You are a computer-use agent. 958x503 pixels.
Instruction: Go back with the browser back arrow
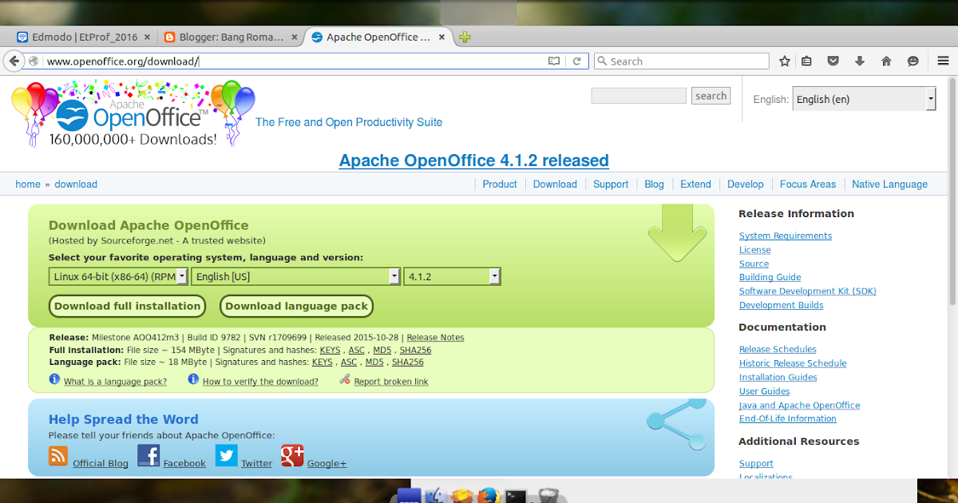click(x=13, y=61)
